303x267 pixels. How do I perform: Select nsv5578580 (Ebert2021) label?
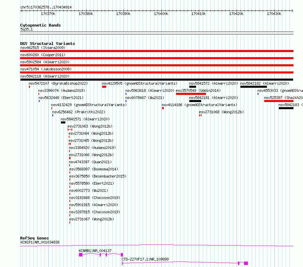coord(92,183)
